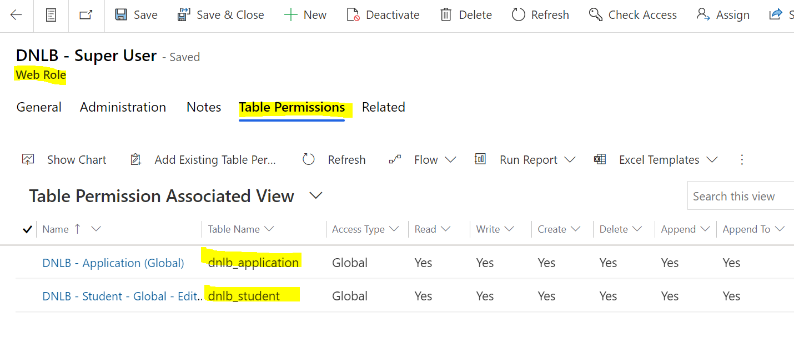Click the Check Access key icon
794x352 pixels.
(x=596, y=15)
